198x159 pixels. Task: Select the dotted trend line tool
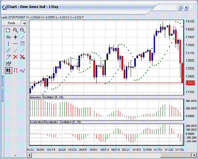click(22, 50)
